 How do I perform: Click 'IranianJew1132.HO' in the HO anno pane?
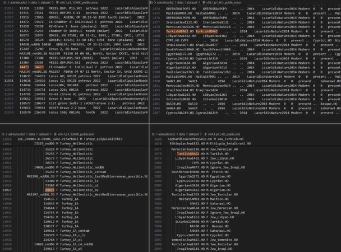(181, 22)
